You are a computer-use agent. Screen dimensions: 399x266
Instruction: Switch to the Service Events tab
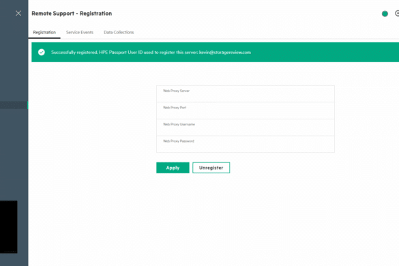tap(80, 32)
